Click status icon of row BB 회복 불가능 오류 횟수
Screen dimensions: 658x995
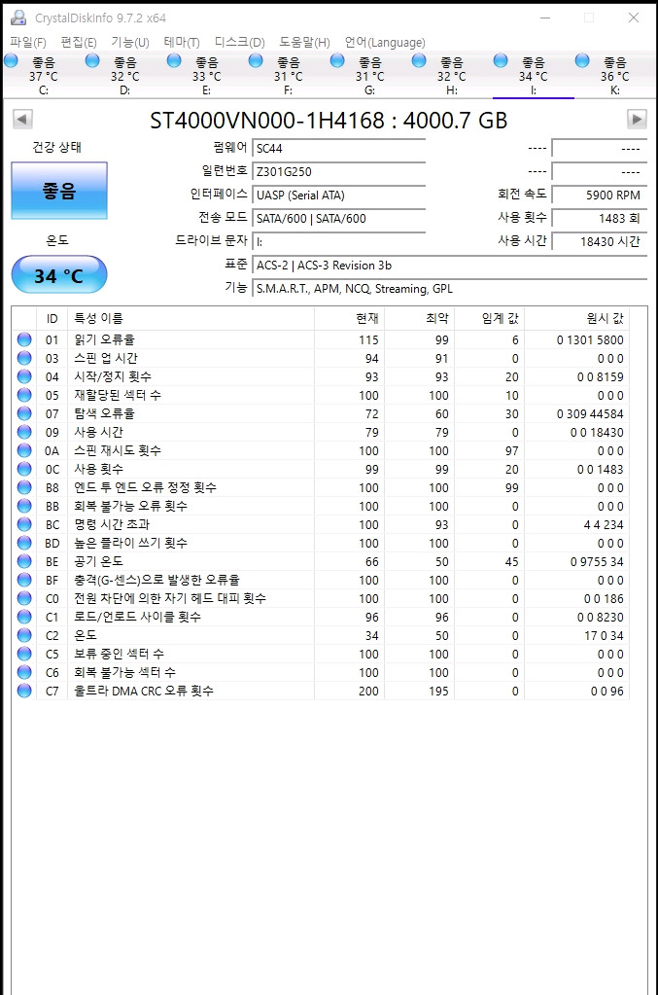coord(24,506)
